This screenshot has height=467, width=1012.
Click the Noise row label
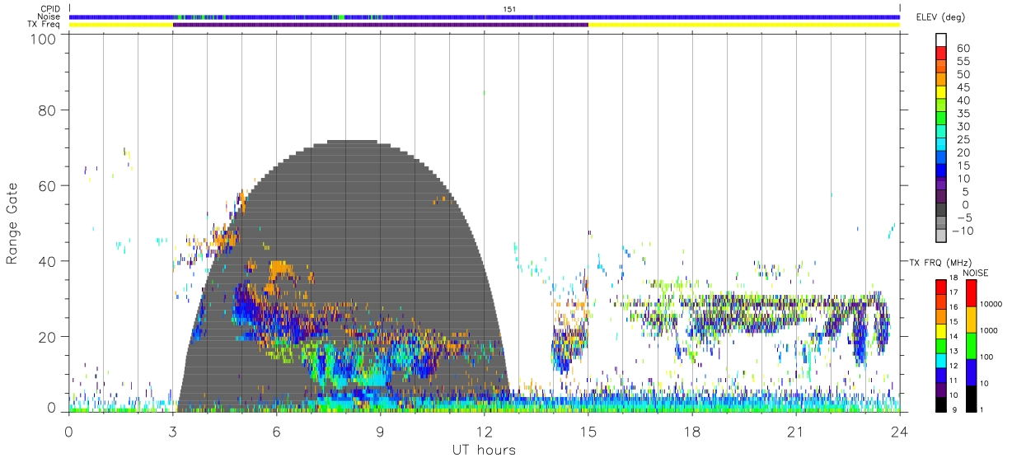click(49, 16)
